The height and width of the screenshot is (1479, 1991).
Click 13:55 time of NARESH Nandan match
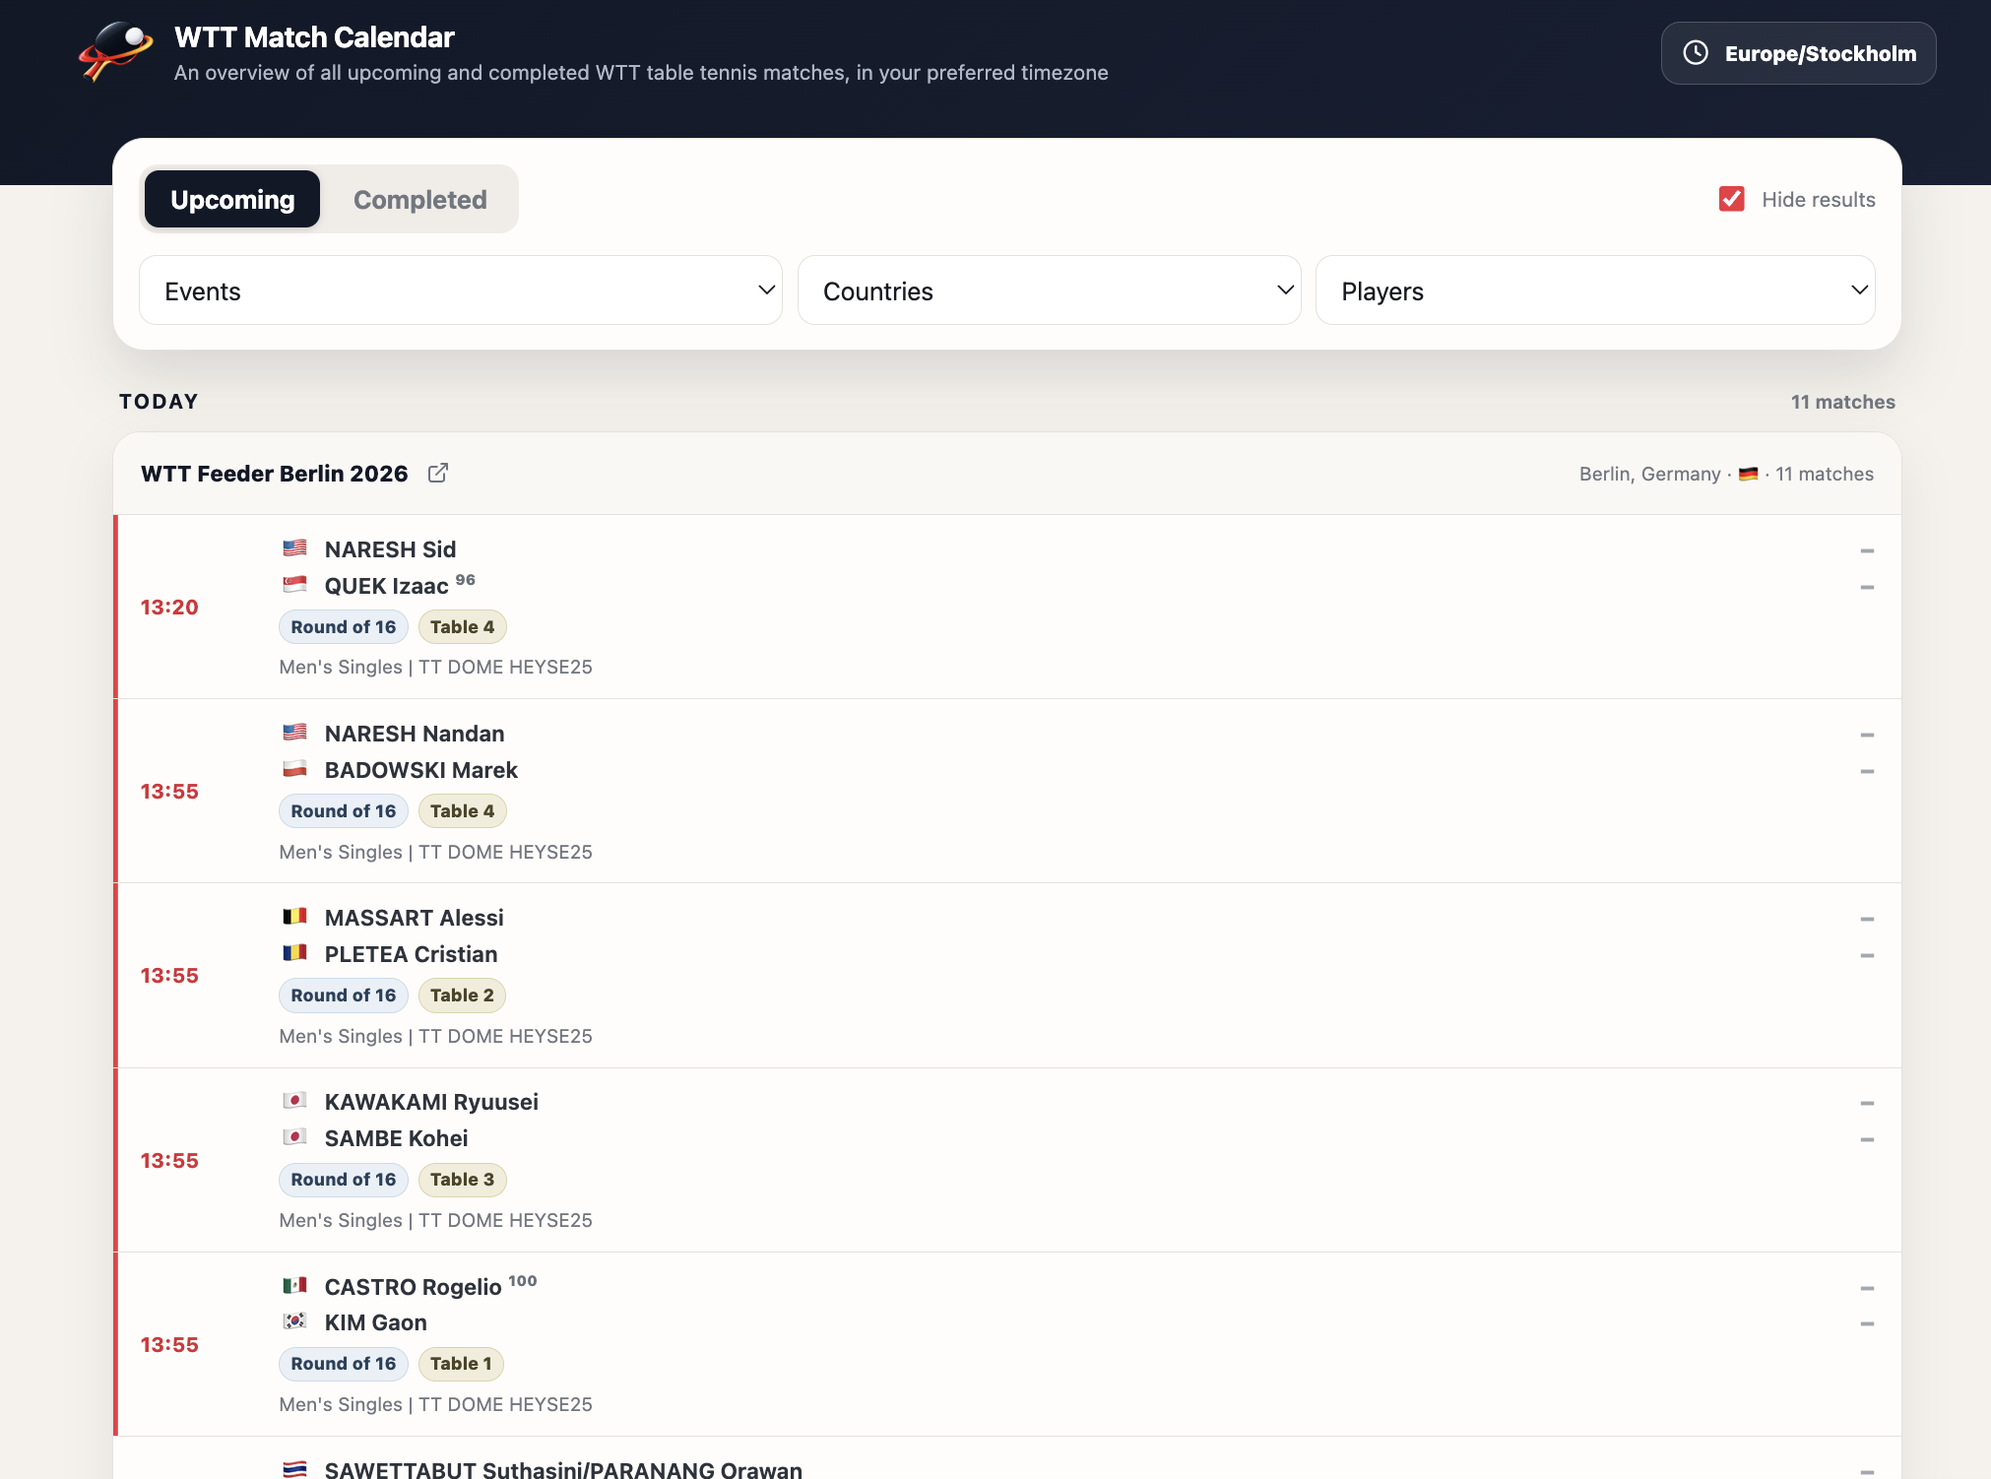coord(169,792)
